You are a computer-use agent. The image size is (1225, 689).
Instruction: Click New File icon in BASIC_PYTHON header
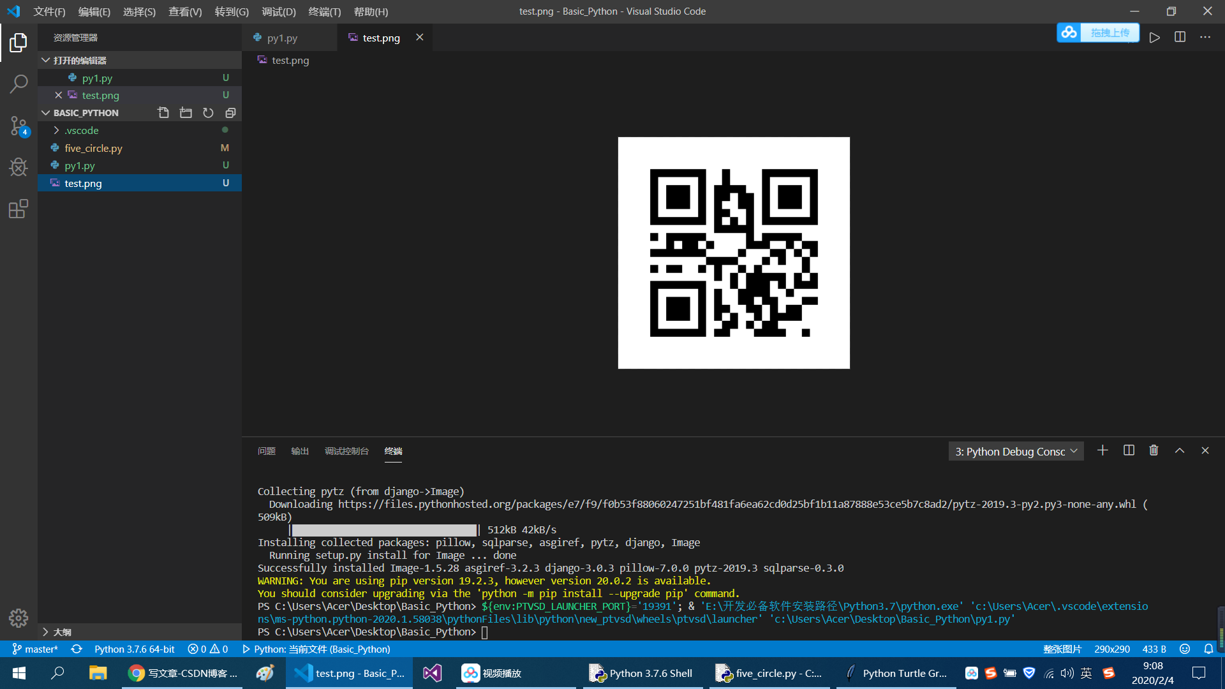[163, 113]
